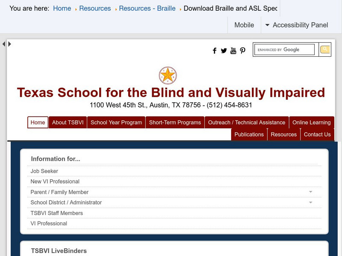Click the right-pointing triangle arrow
The height and width of the screenshot is (256, 342).
(9, 44)
